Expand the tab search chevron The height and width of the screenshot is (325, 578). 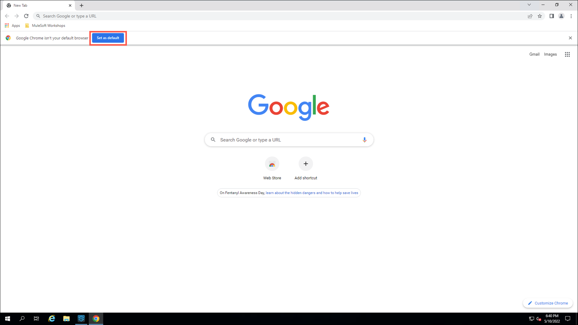pyautogui.click(x=529, y=5)
